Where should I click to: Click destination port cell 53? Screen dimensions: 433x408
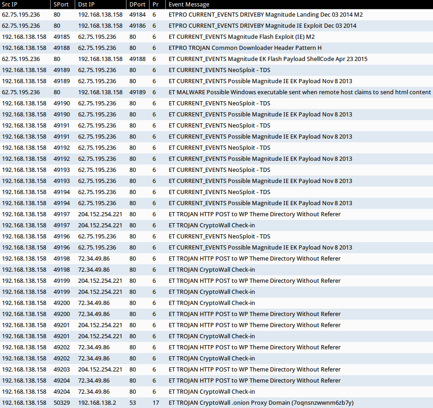133,403
